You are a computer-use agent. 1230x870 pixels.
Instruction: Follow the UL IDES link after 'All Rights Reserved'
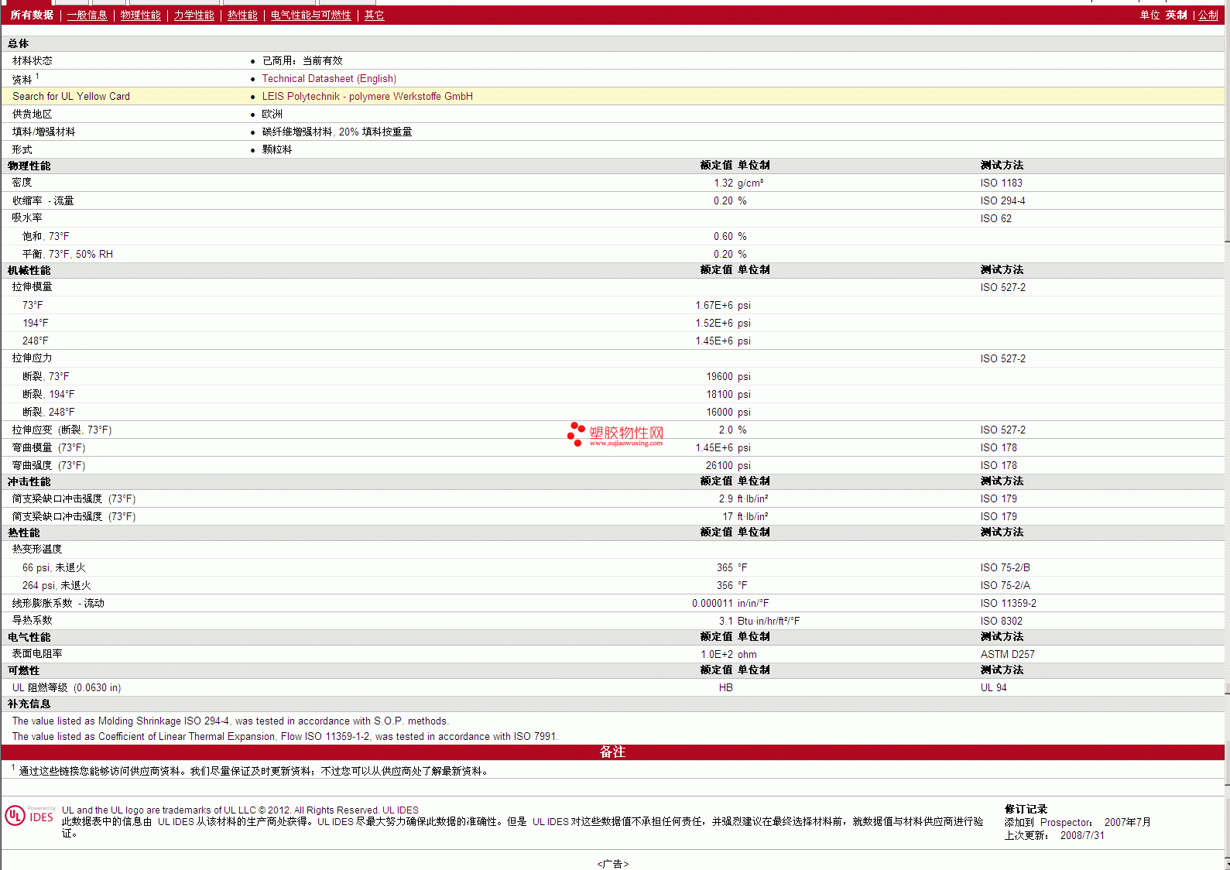pyautogui.click(x=400, y=810)
